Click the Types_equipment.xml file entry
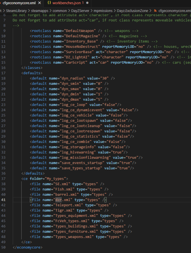 tap(81, 216)
